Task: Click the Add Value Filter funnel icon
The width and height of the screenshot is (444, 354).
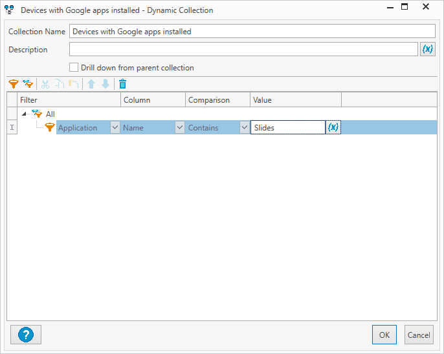Action: click(14, 84)
